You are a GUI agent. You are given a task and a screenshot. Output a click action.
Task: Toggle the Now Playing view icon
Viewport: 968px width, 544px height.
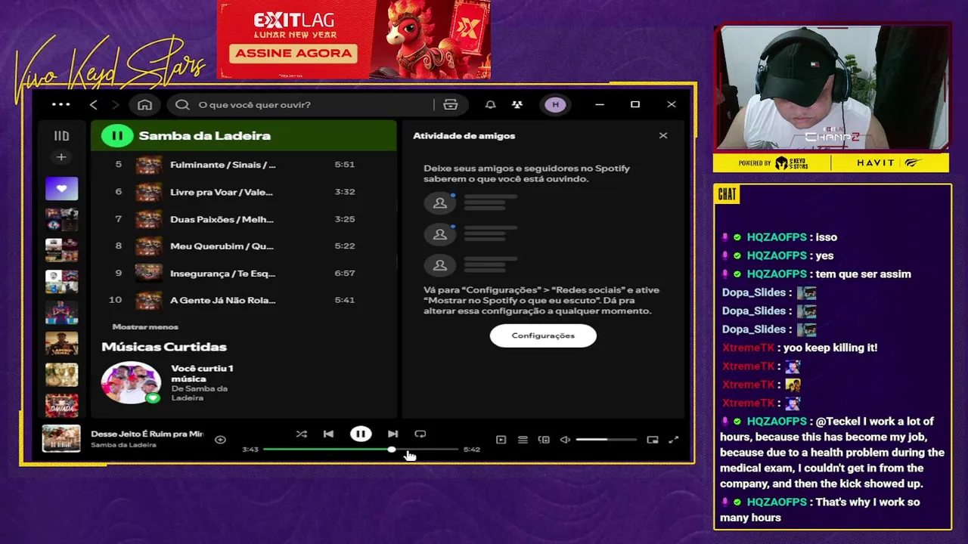(x=501, y=440)
